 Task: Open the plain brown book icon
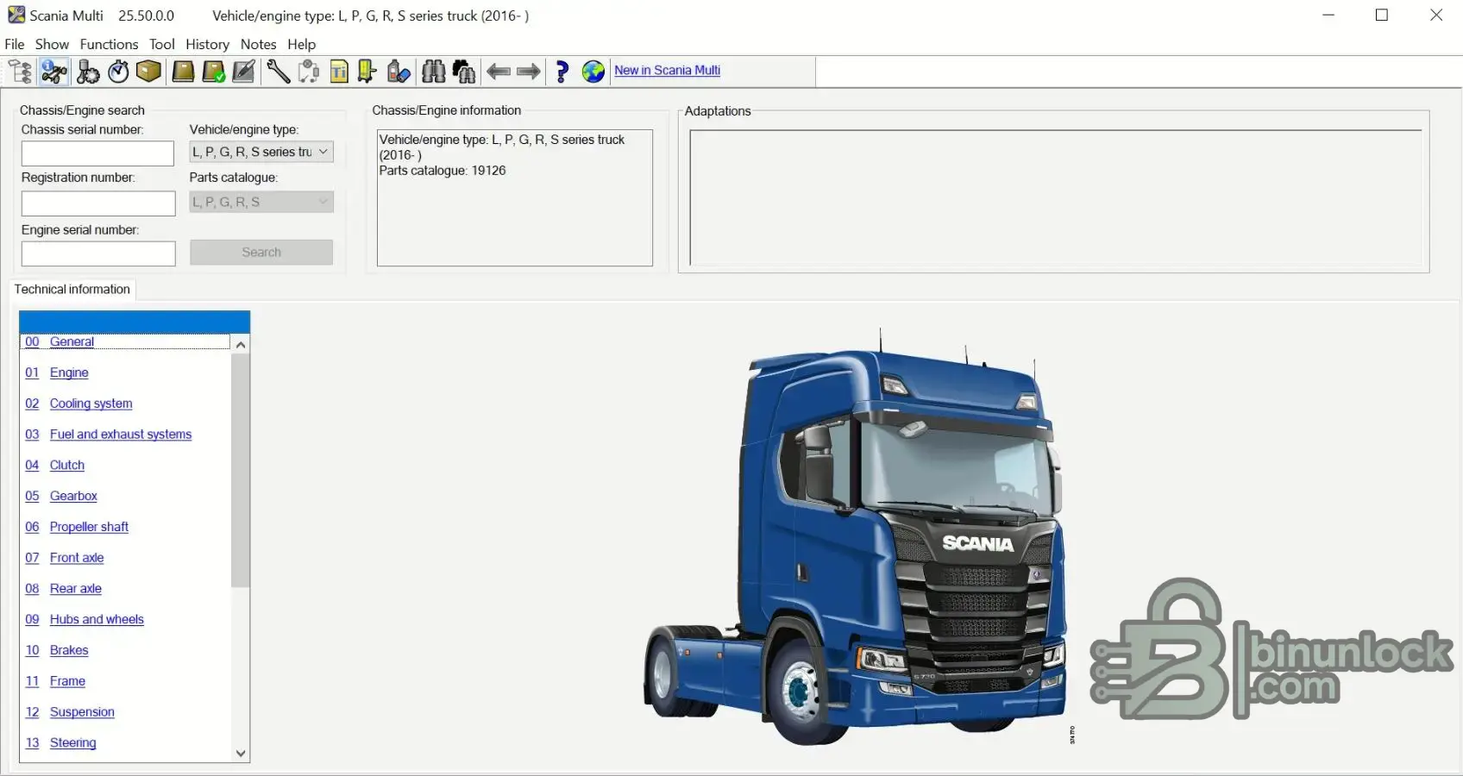(183, 72)
